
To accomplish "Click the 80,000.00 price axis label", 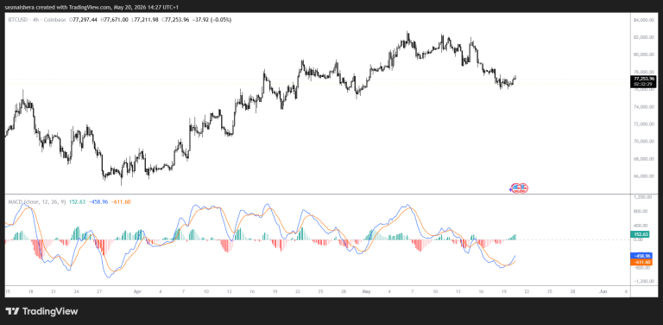I will pos(644,54).
